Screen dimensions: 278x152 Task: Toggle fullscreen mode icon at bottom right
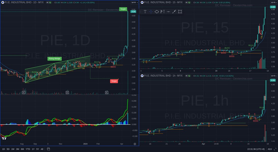(x=275, y=149)
